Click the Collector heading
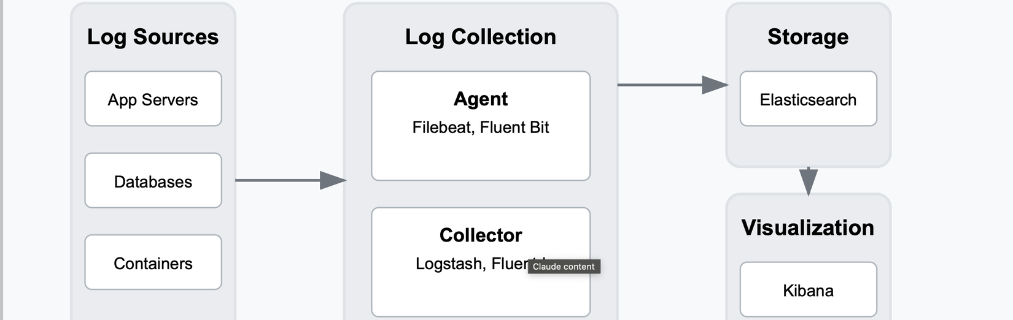Image resolution: width=1013 pixels, height=320 pixels. coord(480,235)
